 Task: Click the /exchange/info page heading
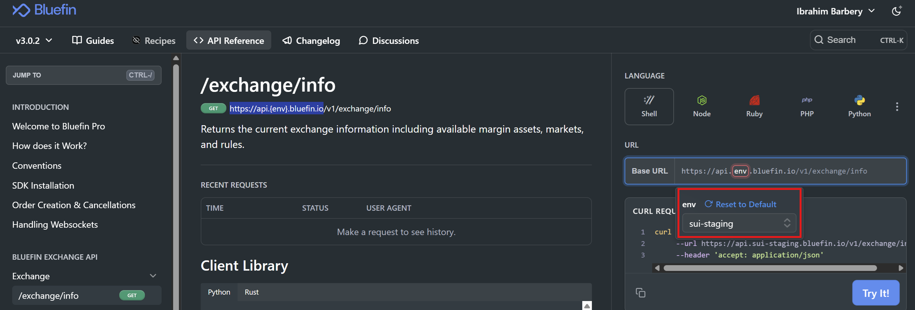pyautogui.click(x=268, y=85)
